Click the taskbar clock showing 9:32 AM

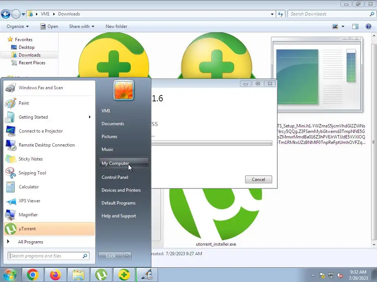358,275
